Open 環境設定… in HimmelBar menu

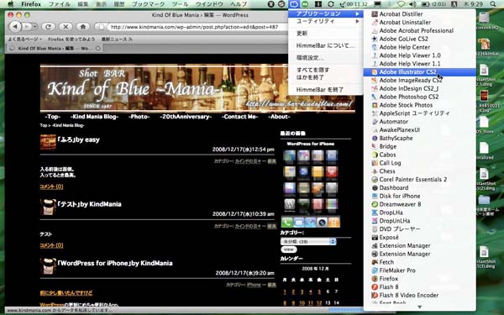(x=326, y=58)
